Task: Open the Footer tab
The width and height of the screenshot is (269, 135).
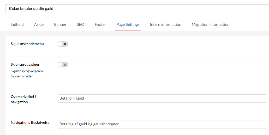Action: click(100, 24)
